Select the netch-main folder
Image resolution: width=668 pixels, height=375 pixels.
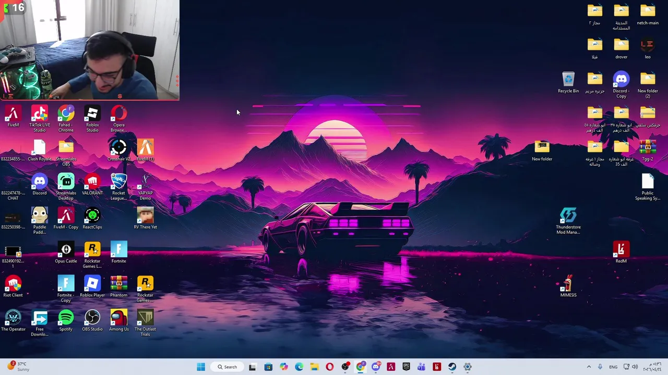point(648,15)
